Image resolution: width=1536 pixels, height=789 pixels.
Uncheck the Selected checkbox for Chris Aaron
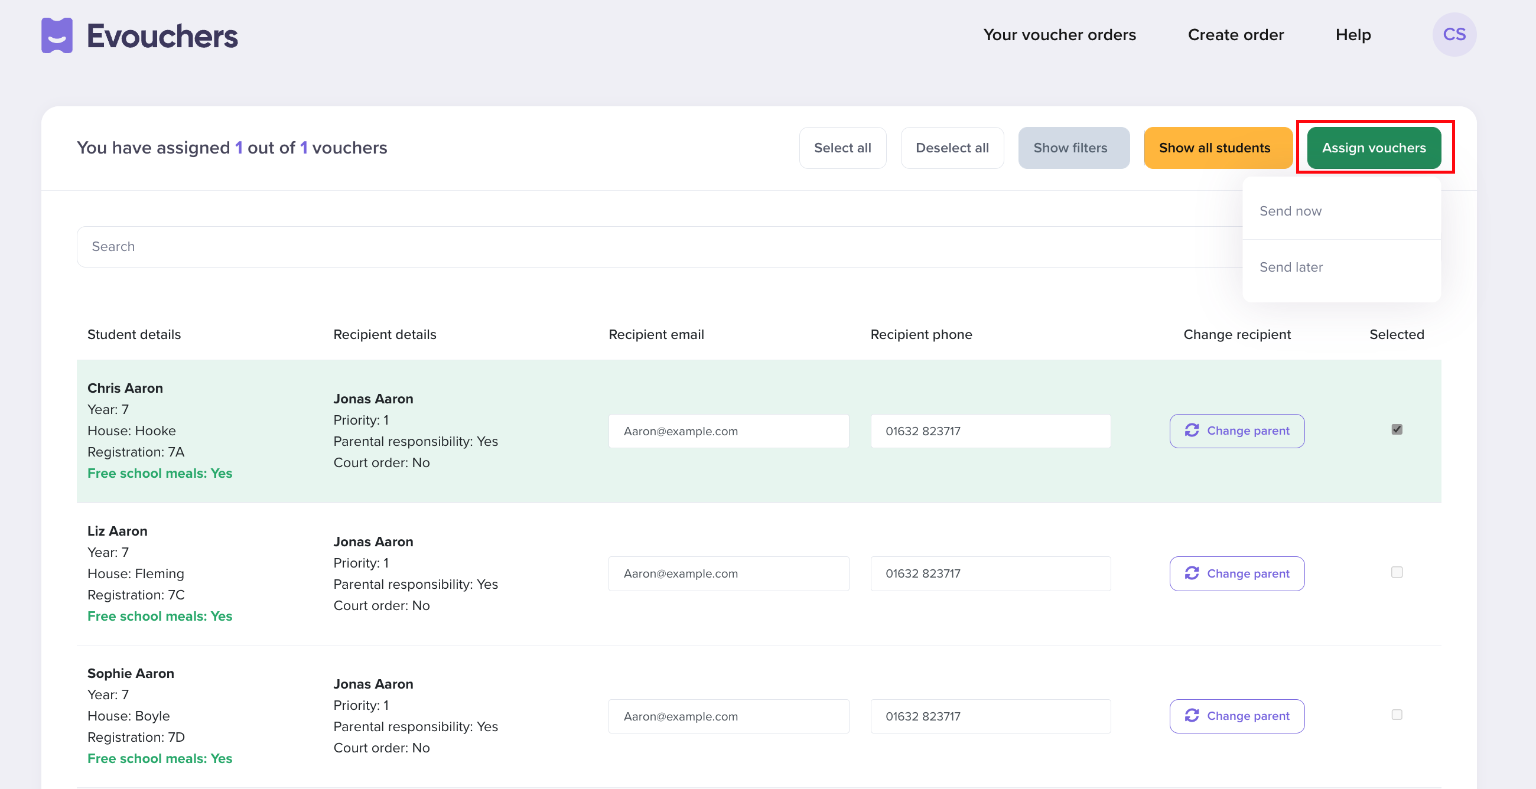1397,430
